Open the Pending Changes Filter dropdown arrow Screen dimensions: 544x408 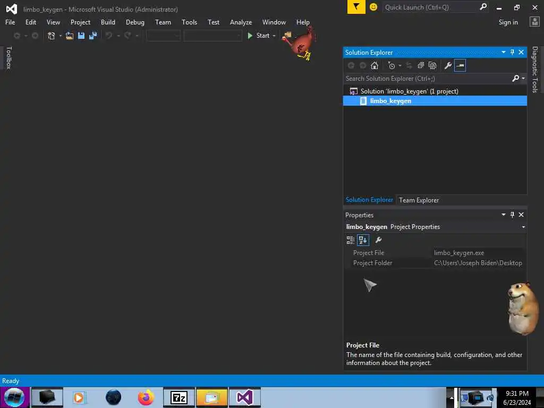coord(400,65)
